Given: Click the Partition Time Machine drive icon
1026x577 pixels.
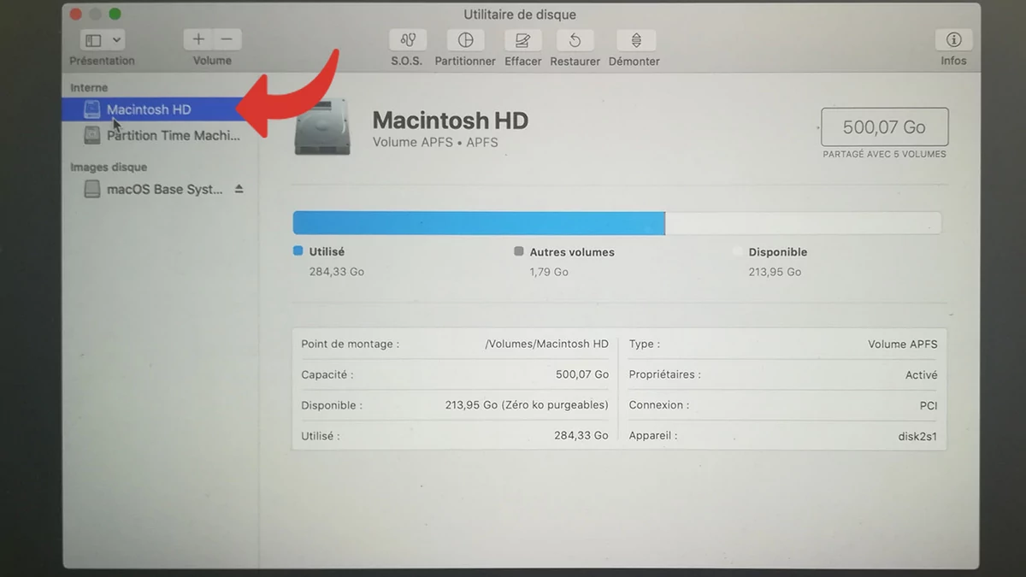Looking at the screenshot, I should tap(91, 135).
